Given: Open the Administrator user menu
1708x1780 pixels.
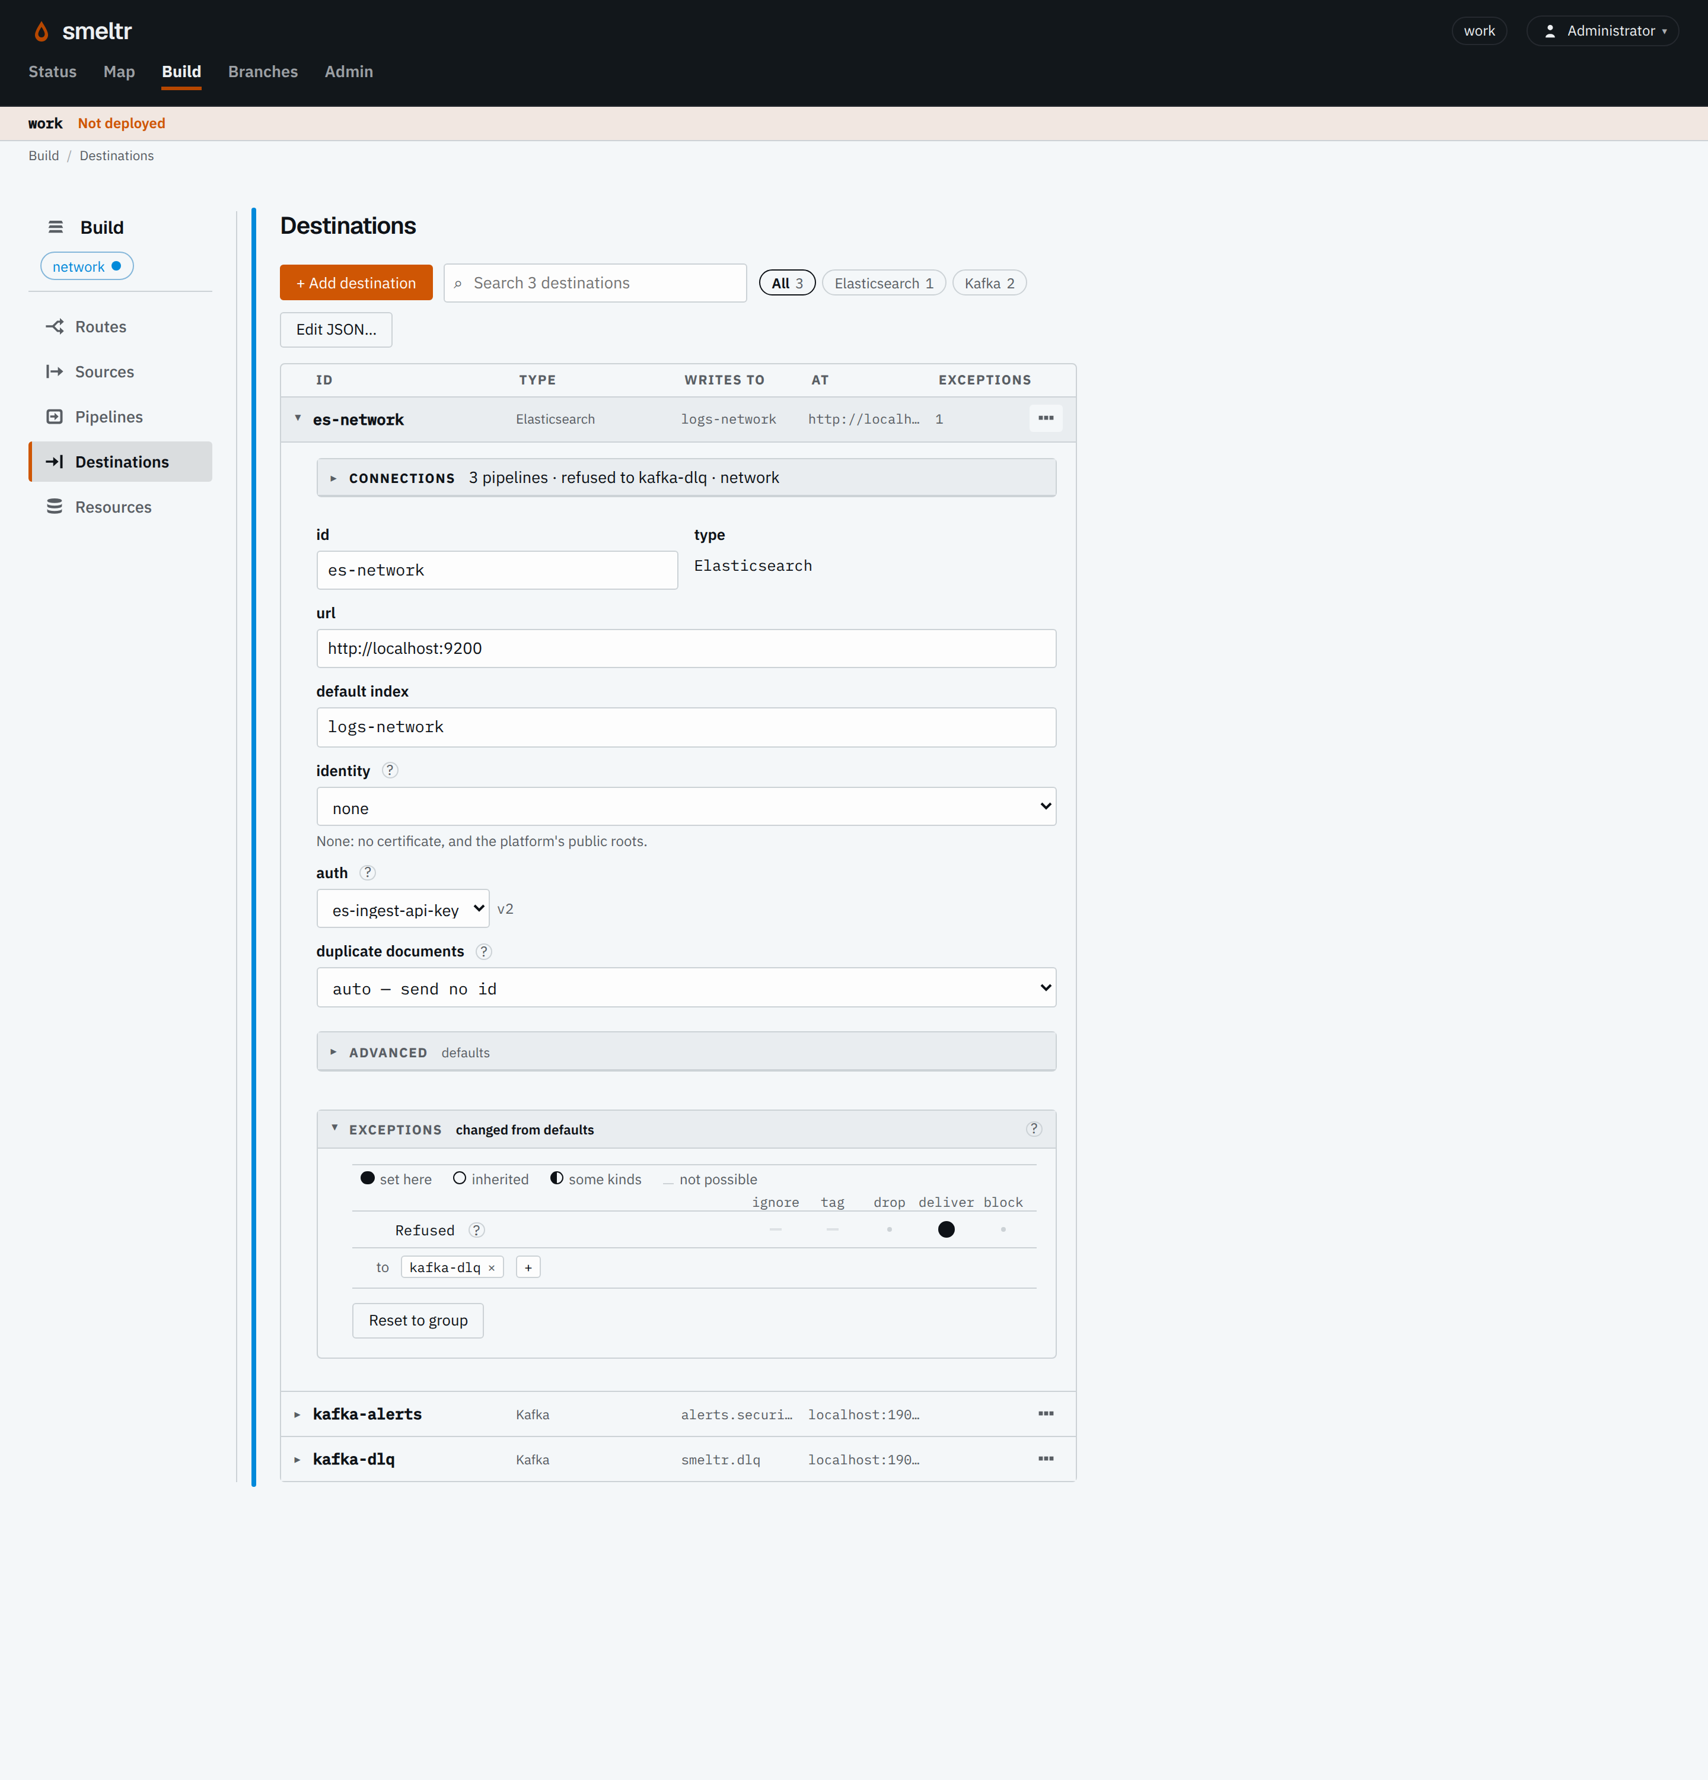Looking at the screenshot, I should coord(1602,31).
